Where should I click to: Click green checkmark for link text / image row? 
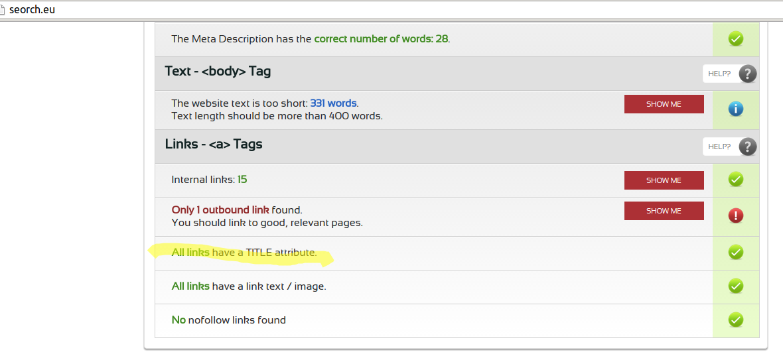pyautogui.click(x=735, y=286)
